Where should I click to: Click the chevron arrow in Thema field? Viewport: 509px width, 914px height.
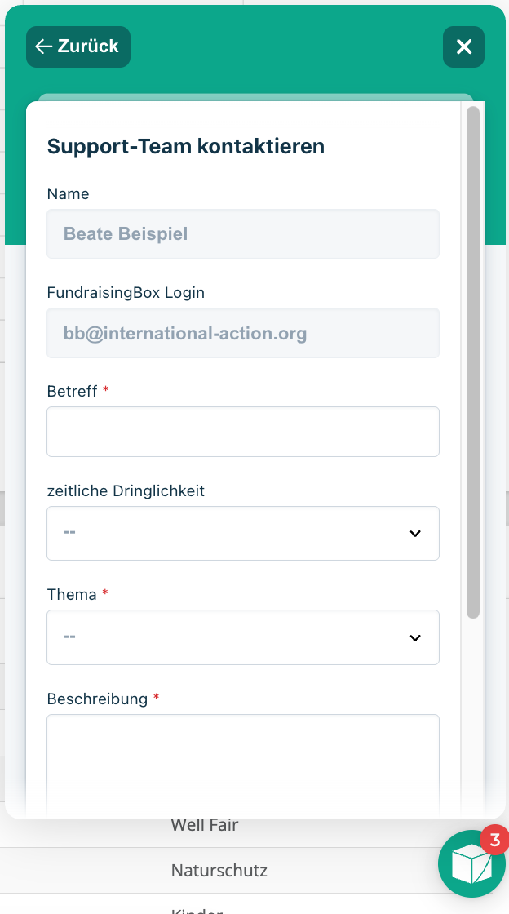(x=415, y=637)
